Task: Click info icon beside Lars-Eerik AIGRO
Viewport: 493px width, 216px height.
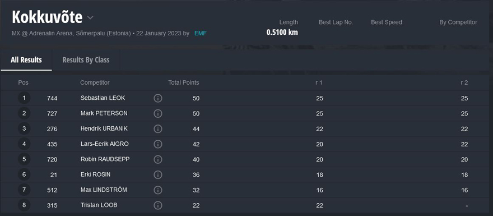Action: tap(158, 144)
